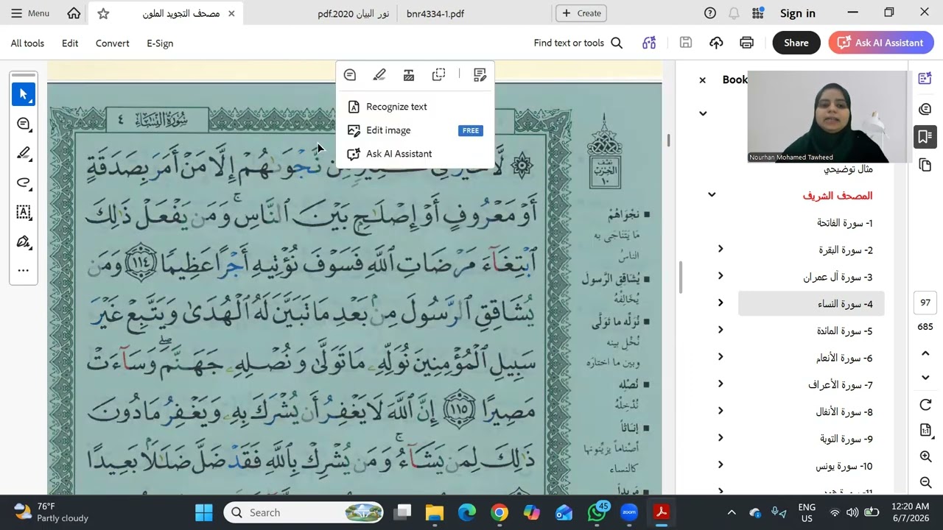
Task: Open page thumbnails panel in right rail
Action: pyautogui.click(x=925, y=166)
